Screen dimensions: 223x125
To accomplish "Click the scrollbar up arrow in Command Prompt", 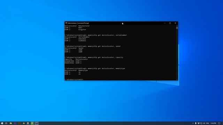I will tap(177, 26).
